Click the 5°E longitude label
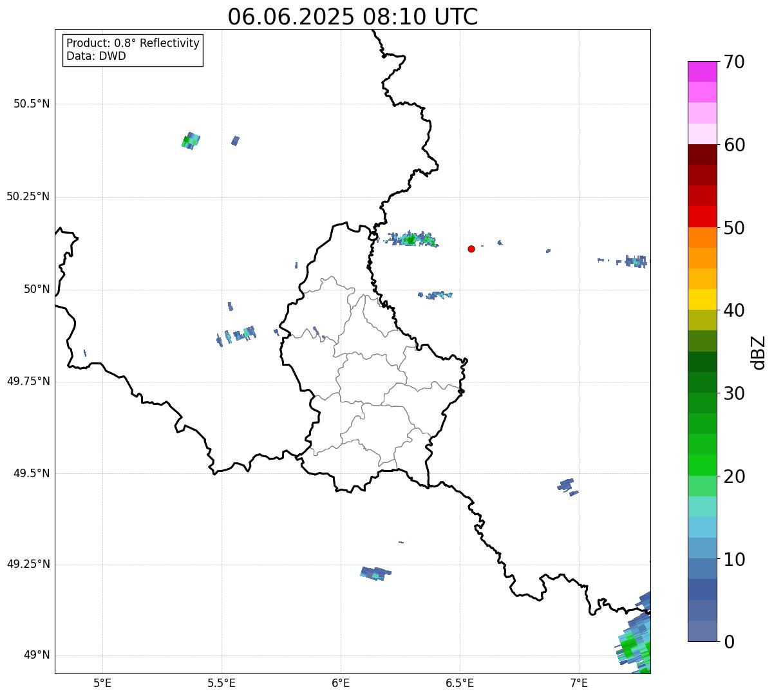The width and height of the screenshot is (774, 696). point(102,682)
